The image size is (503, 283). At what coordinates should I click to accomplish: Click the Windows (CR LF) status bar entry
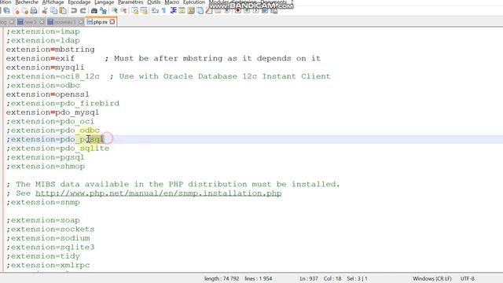click(431, 278)
